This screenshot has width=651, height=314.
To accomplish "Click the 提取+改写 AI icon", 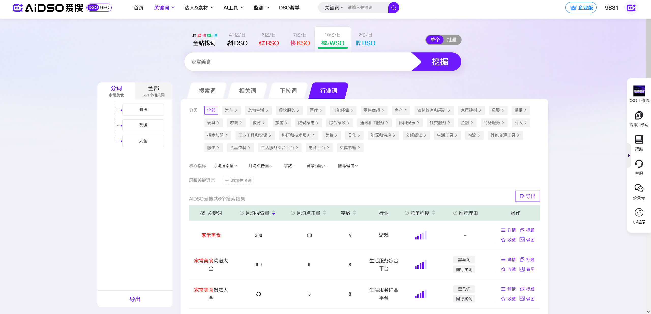I will click(639, 116).
